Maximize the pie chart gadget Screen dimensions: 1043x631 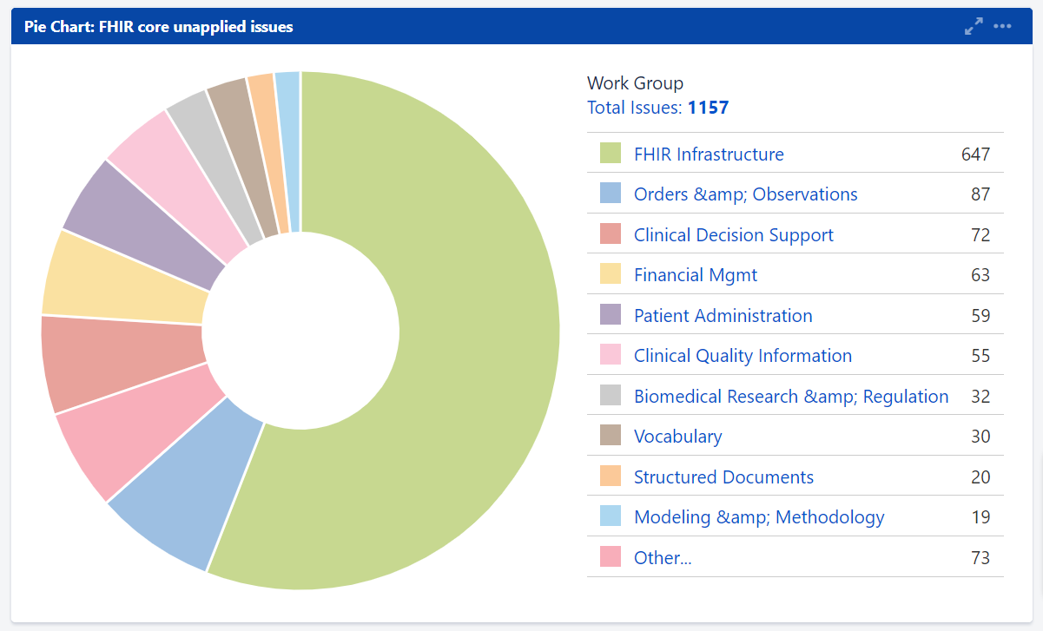[x=974, y=27]
